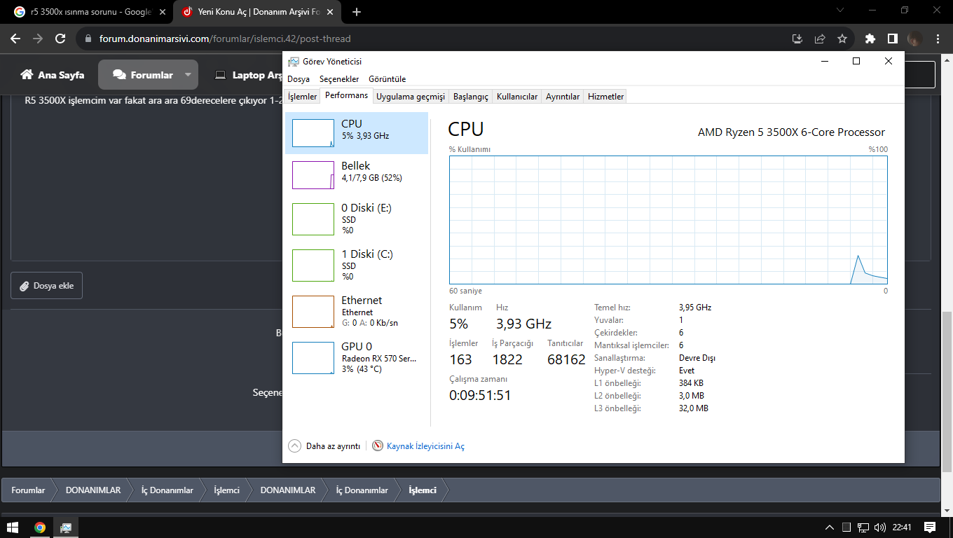Select the Bellek memory thumbnail graph
953x538 pixels.
point(313,175)
